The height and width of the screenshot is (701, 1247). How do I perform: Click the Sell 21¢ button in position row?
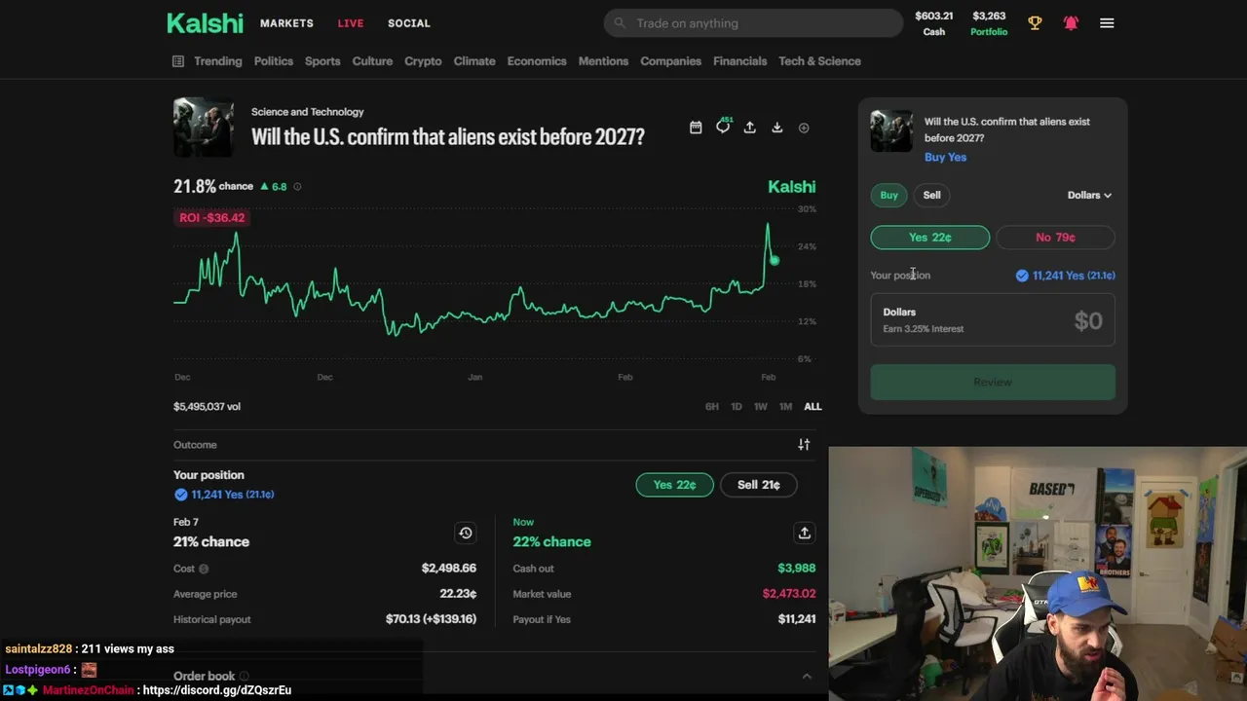pyautogui.click(x=759, y=485)
